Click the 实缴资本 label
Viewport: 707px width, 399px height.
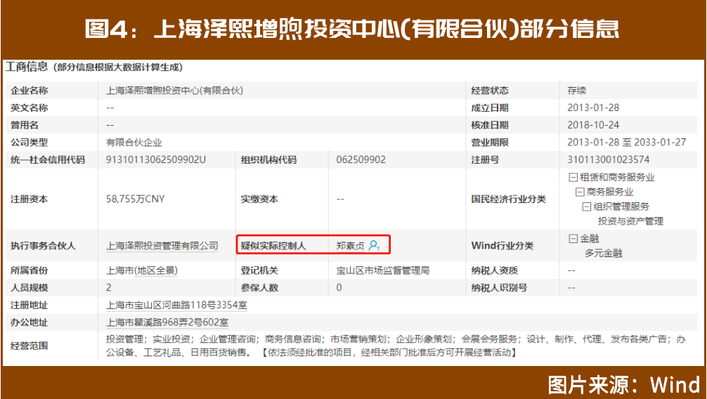pos(259,199)
